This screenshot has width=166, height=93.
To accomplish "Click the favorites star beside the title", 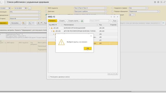I will [x=5, y=2].
